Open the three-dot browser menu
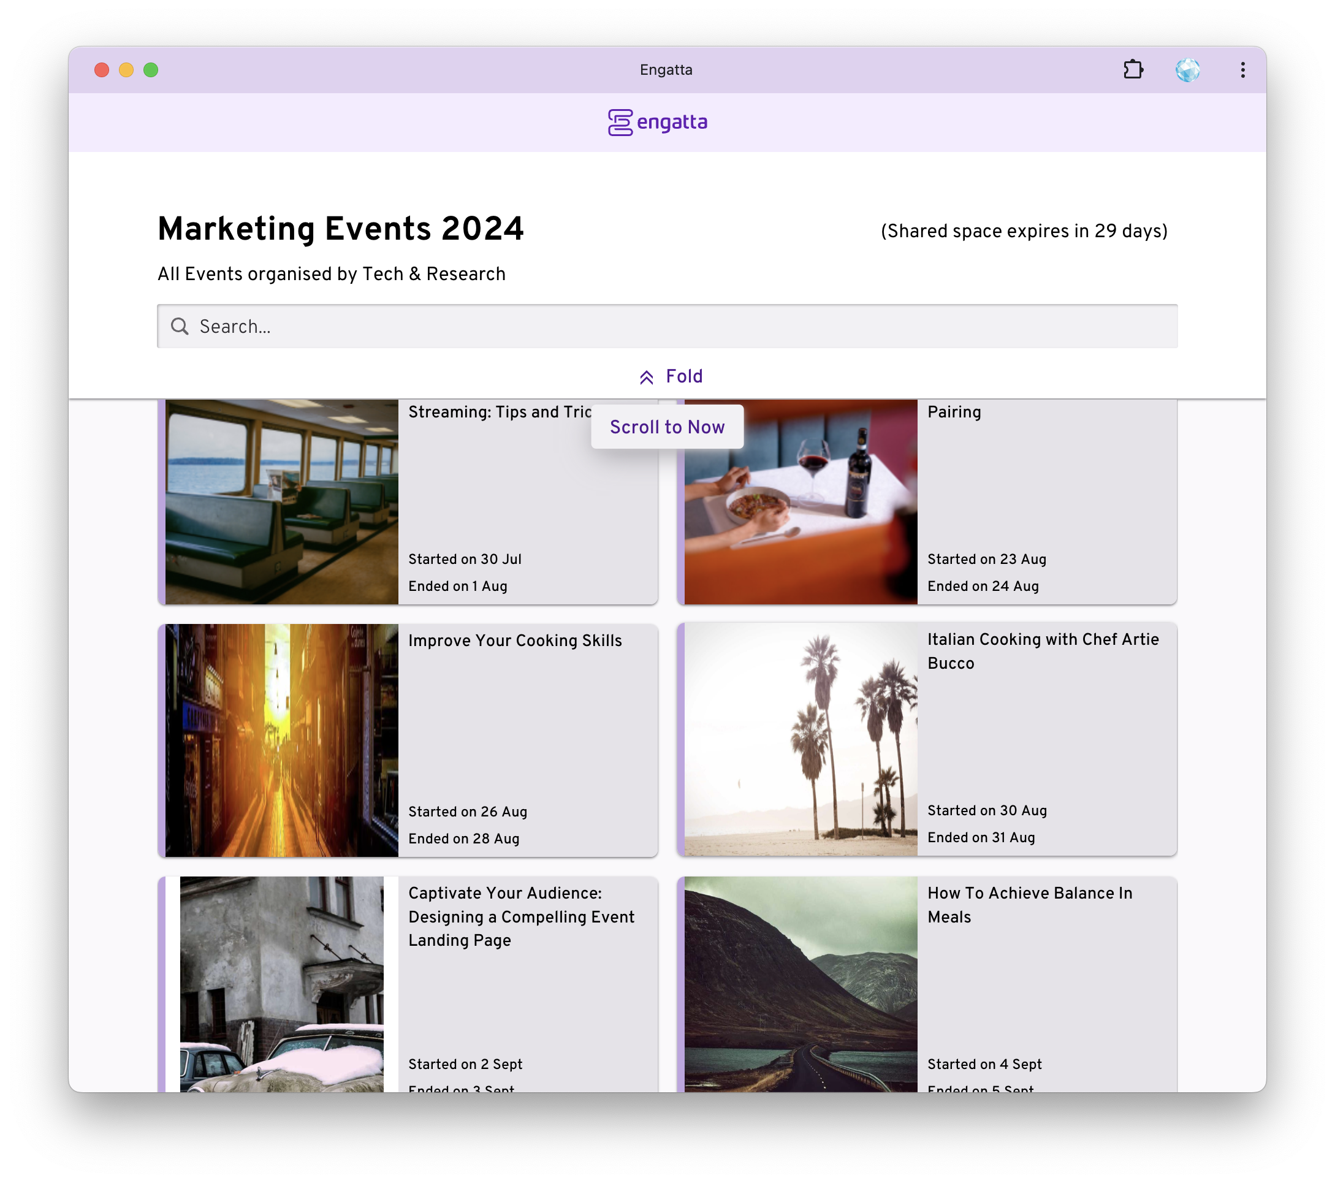Screen dimensions: 1335x1183 (1242, 70)
